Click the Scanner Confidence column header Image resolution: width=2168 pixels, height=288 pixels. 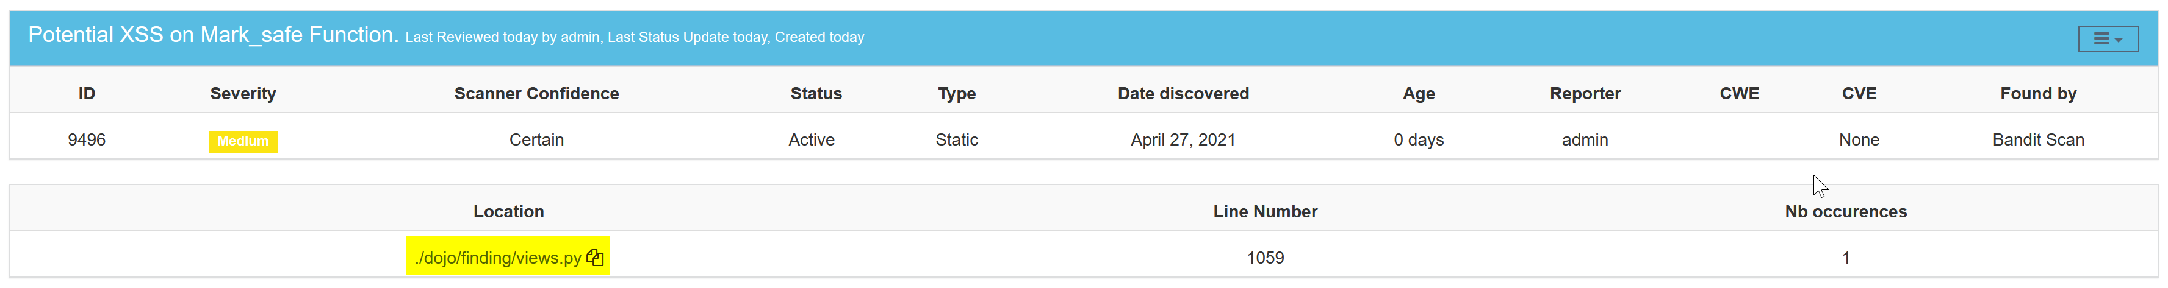(x=536, y=93)
